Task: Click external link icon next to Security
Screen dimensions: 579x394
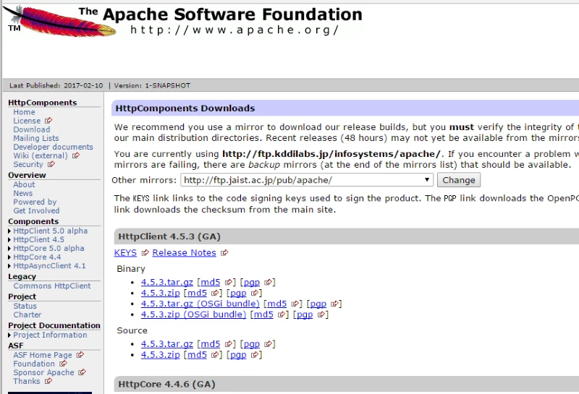Action: (51, 164)
